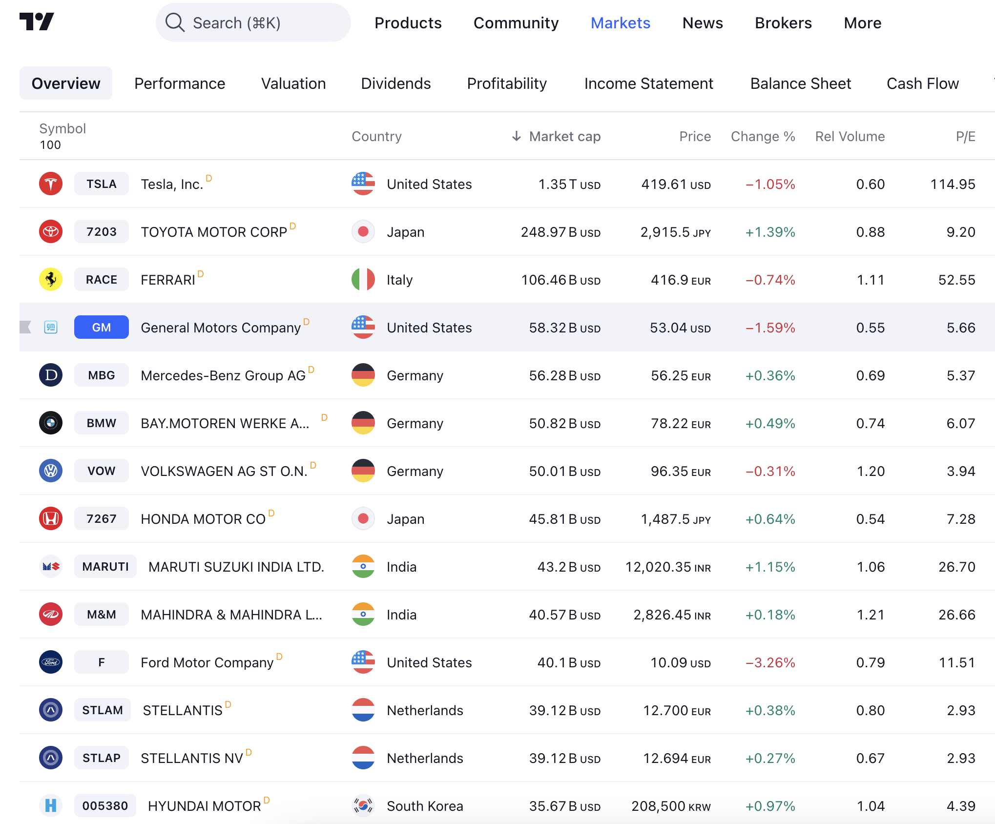Open Mercedes-Benz Group AG link
995x824 pixels.
pos(223,376)
